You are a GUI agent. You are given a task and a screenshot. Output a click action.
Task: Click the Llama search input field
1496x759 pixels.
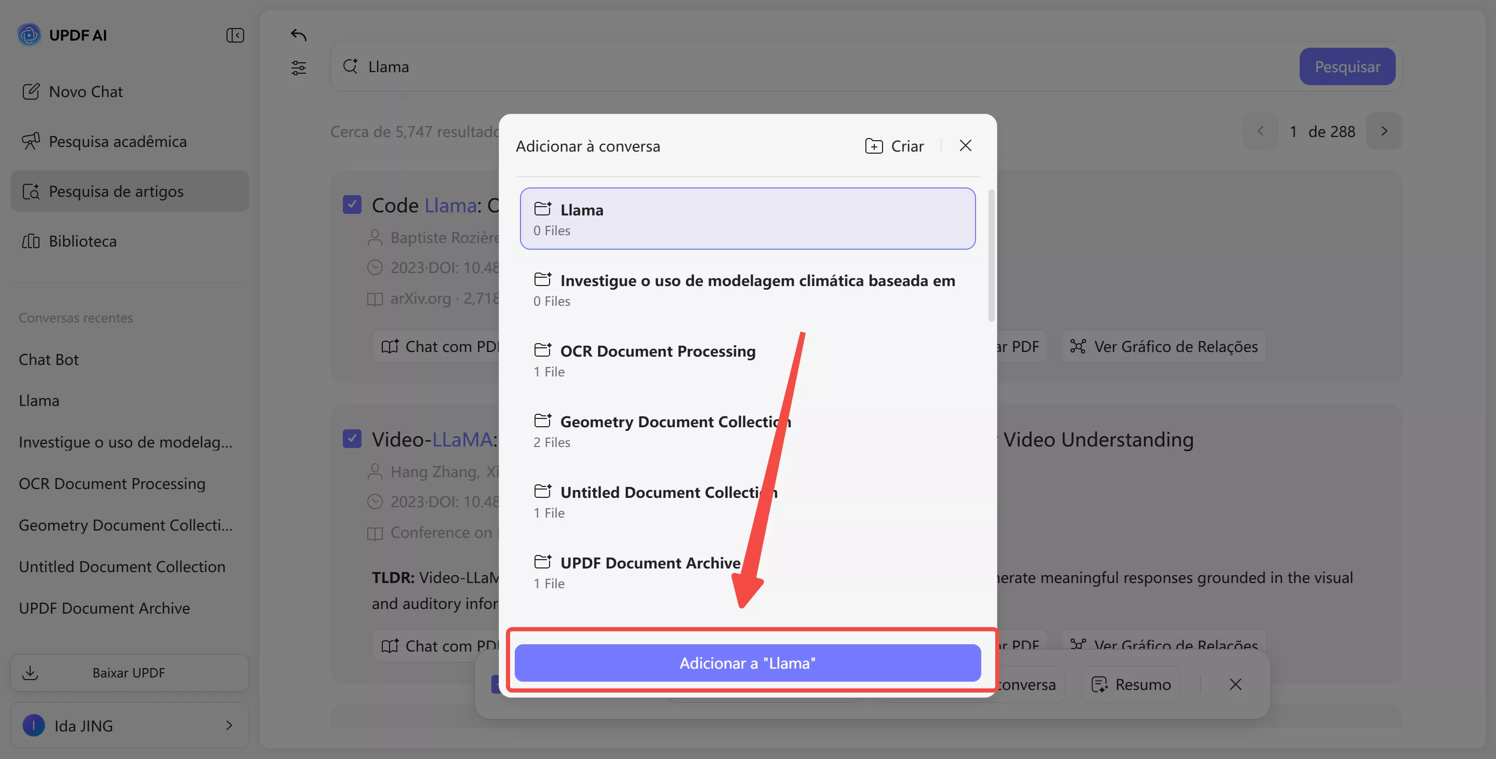[x=813, y=67]
